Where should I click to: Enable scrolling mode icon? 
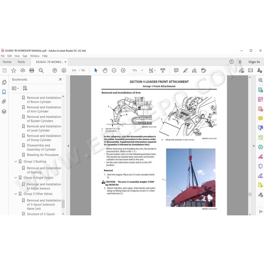coord(163,71)
